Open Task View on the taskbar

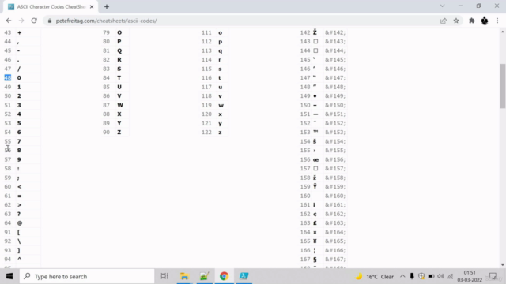pyautogui.click(x=164, y=276)
